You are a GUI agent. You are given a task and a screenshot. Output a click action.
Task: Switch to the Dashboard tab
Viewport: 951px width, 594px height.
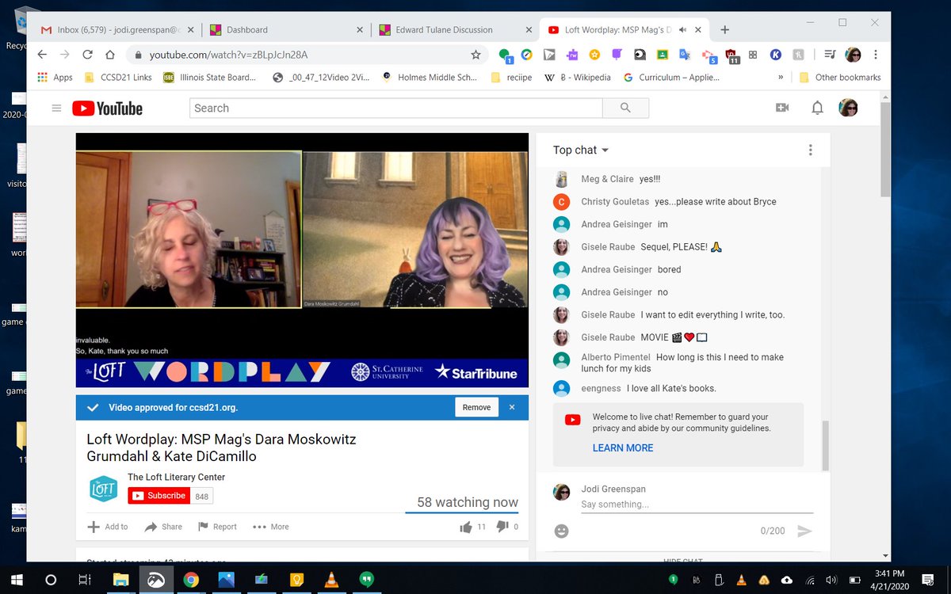point(287,30)
